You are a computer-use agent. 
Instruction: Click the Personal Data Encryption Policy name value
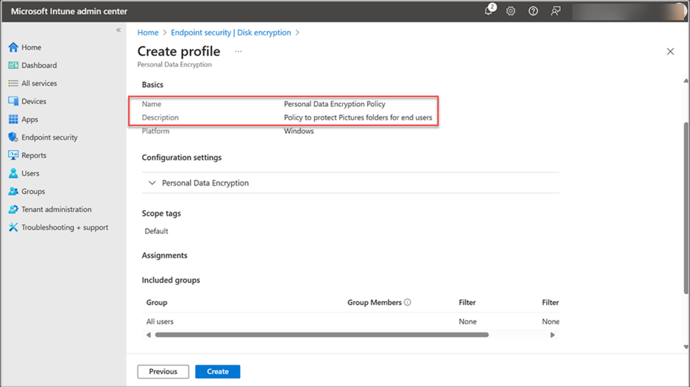(x=334, y=104)
